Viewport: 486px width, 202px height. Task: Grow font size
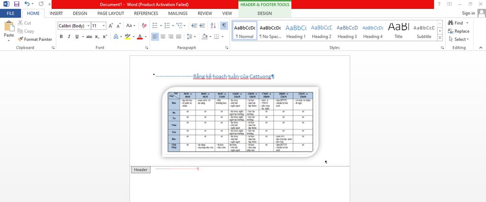point(111,26)
